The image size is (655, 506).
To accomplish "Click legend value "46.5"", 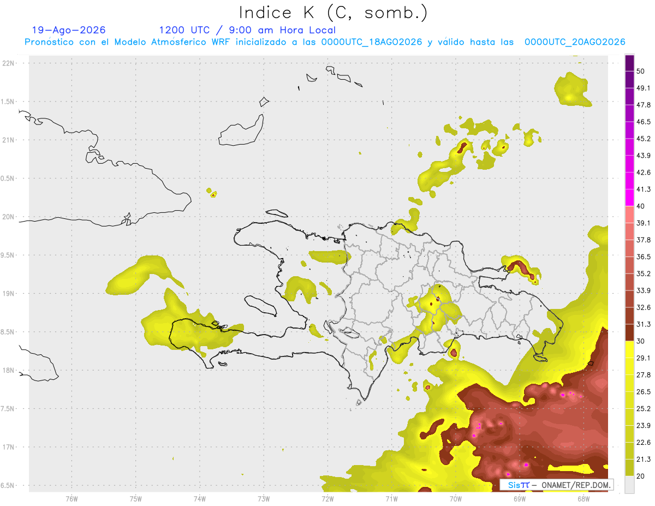I will [x=643, y=122].
